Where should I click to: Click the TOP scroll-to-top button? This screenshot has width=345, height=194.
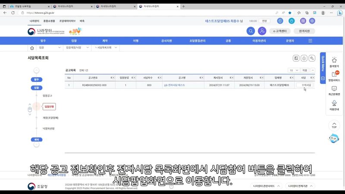point(334,125)
